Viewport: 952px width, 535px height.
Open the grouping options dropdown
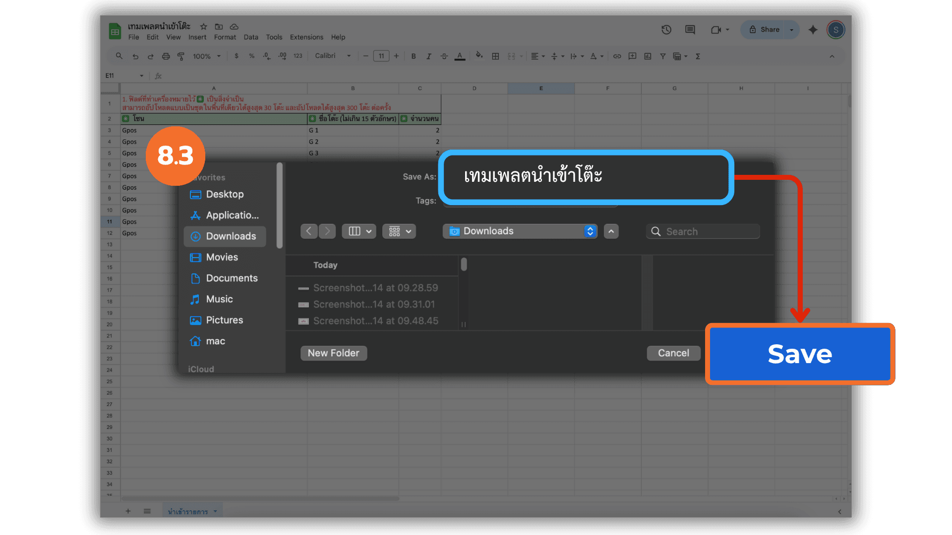[x=399, y=231]
